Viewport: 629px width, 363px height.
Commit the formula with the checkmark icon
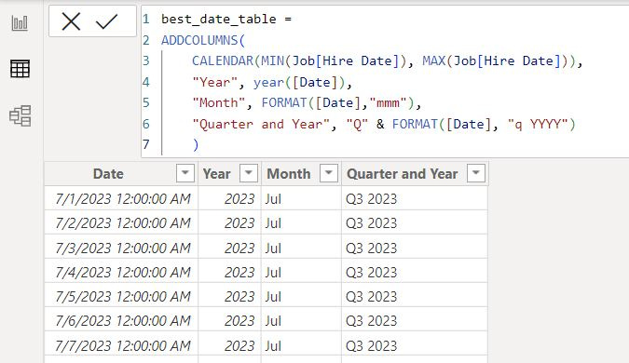coord(107,21)
